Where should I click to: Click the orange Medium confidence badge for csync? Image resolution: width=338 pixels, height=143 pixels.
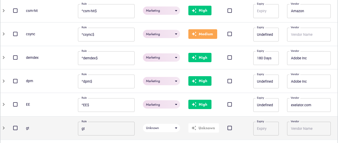point(203,34)
